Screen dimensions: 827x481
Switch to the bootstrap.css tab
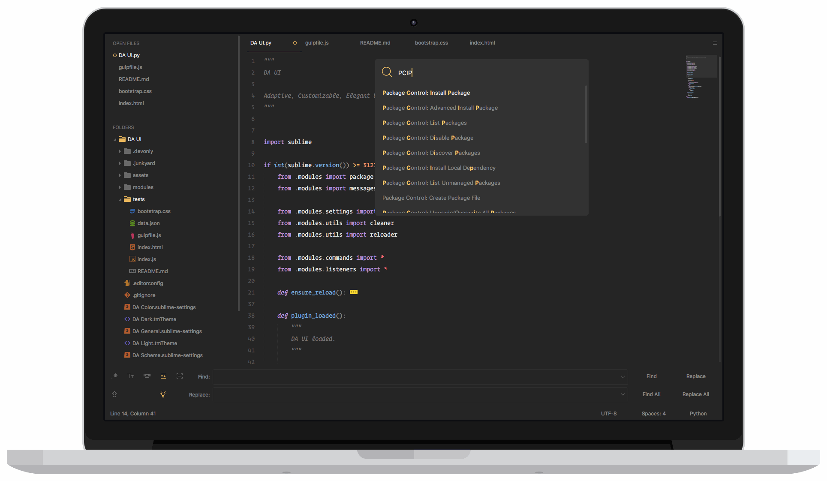point(431,43)
